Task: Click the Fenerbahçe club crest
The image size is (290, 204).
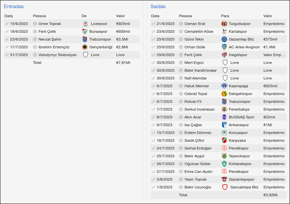Action: (224, 109)
